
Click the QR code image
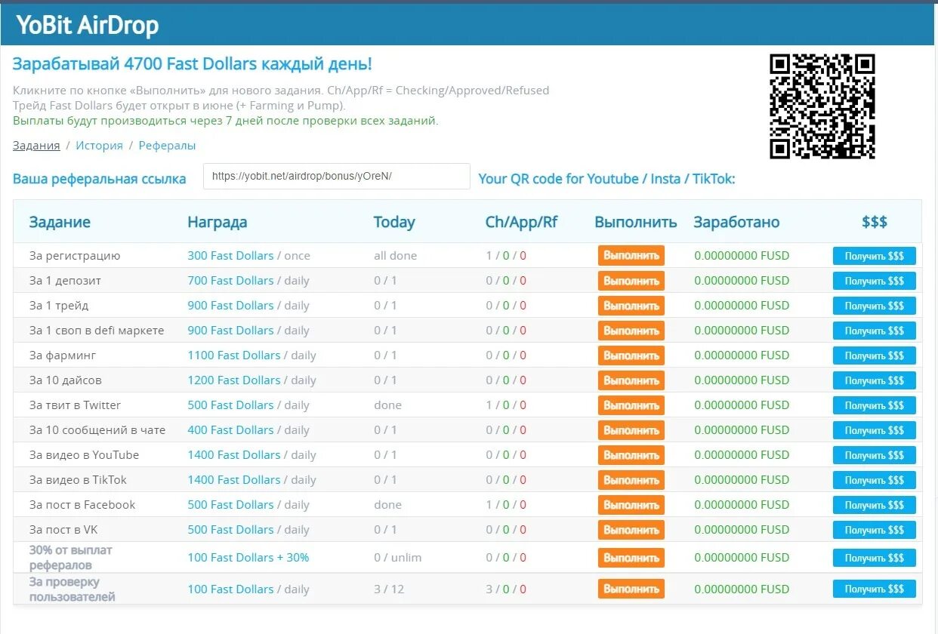(x=822, y=106)
